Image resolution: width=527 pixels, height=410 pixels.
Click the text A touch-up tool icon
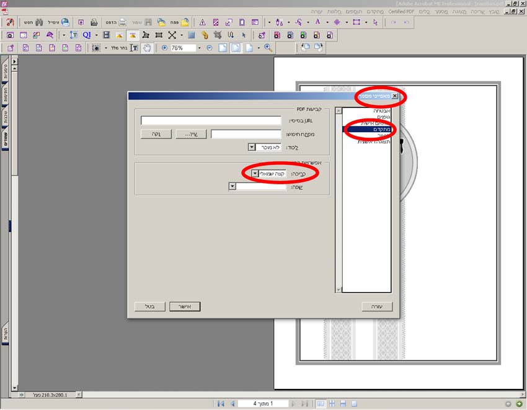point(317,22)
